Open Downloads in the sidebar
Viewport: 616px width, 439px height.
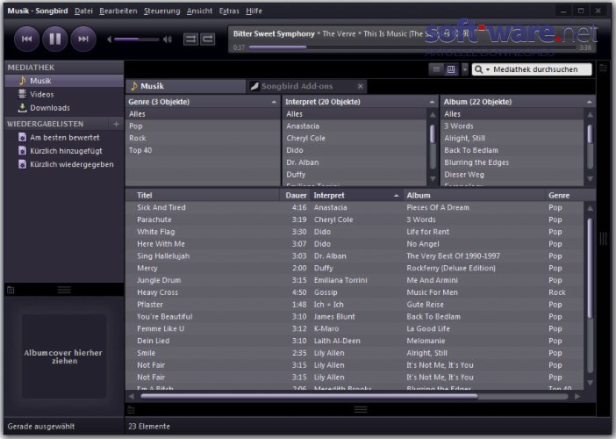[64, 108]
